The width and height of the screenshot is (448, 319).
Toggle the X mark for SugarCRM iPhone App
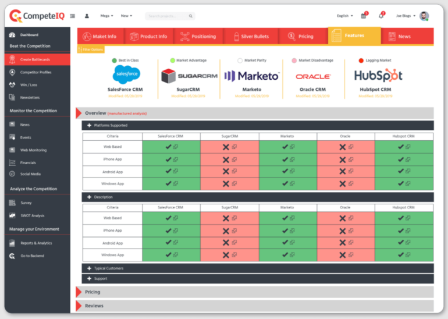click(x=226, y=159)
